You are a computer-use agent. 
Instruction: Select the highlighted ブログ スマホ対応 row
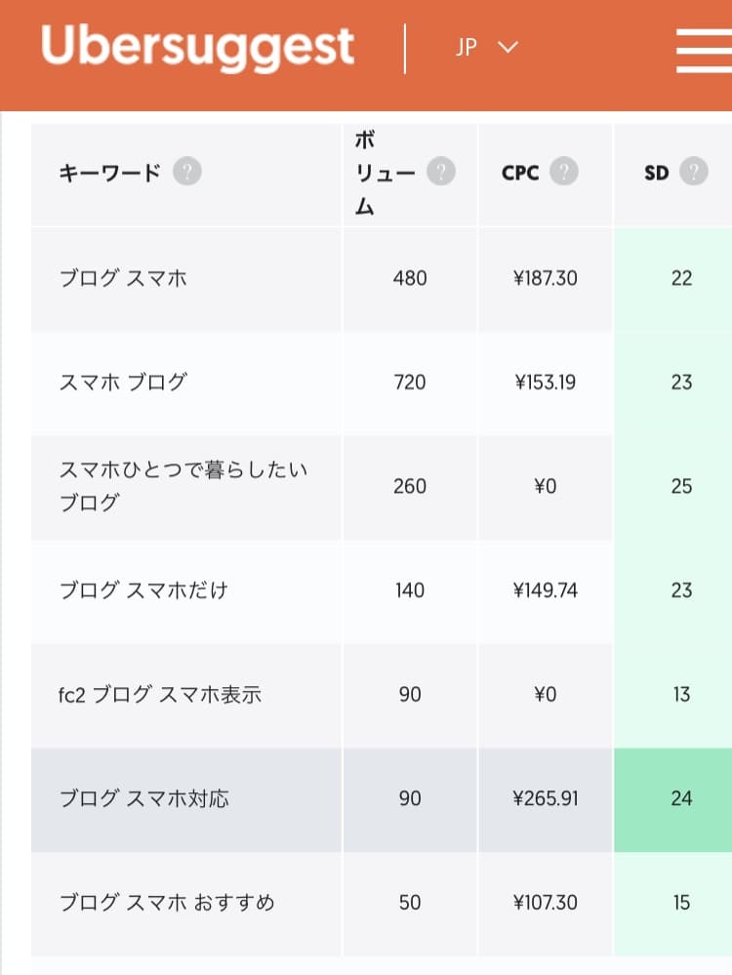(x=382, y=799)
